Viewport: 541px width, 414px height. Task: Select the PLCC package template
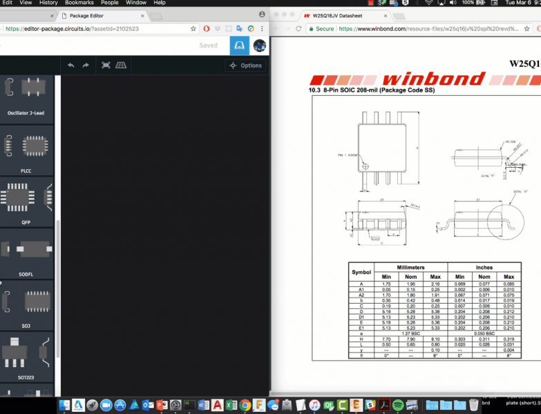(26, 151)
